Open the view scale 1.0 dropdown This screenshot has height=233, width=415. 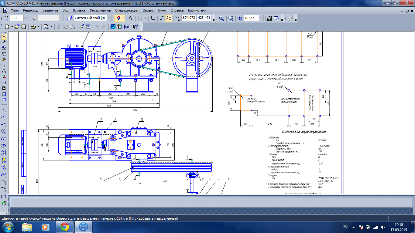tap(26, 18)
